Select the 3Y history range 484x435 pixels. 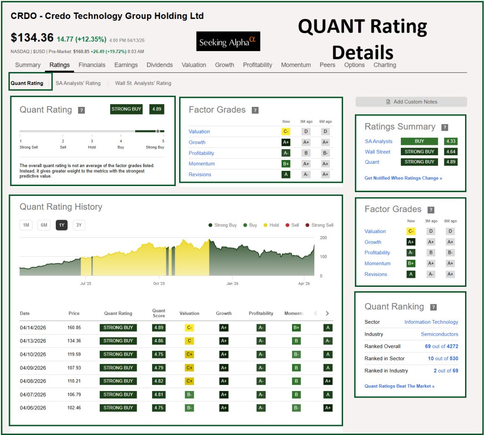click(79, 225)
